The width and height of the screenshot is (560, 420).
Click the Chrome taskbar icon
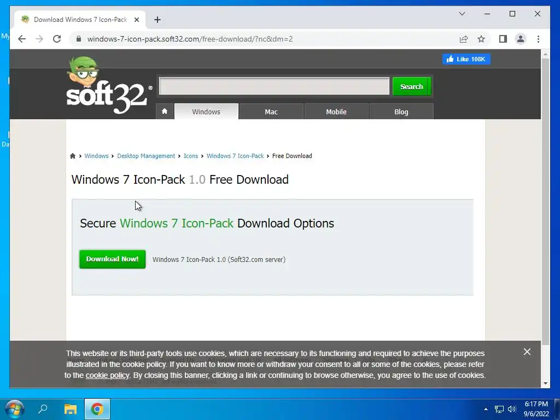click(x=97, y=409)
